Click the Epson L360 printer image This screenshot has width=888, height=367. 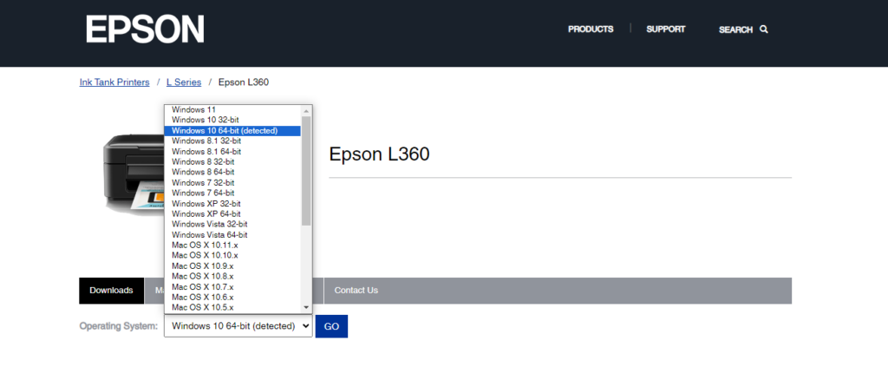coord(134,175)
